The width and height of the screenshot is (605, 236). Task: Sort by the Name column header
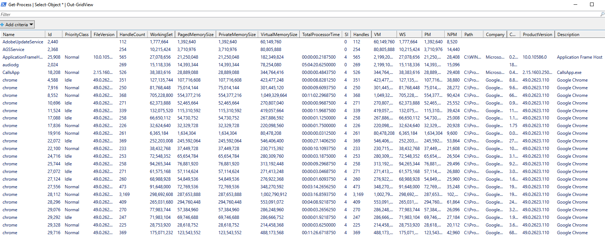pyautogui.click(x=9, y=35)
